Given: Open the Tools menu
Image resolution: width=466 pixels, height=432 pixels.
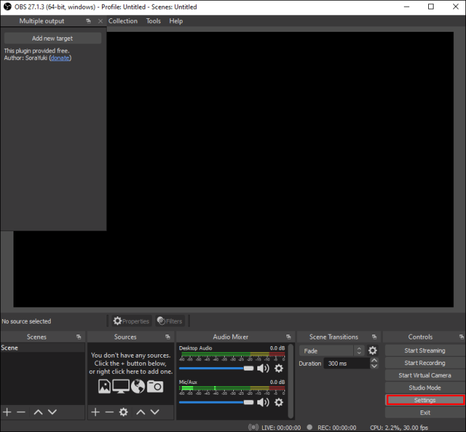Looking at the screenshot, I should point(153,21).
